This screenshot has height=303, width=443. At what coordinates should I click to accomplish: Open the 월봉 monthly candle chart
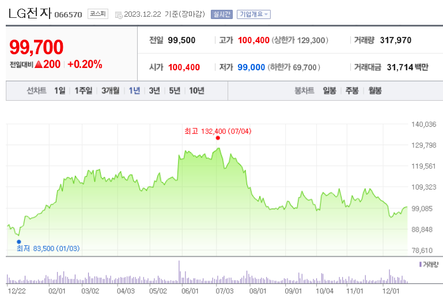click(375, 90)
